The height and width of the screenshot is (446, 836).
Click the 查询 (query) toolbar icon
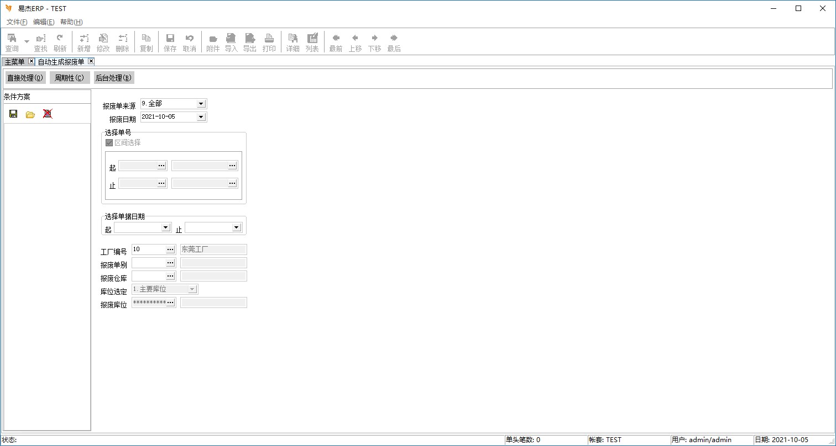(12, 42)
